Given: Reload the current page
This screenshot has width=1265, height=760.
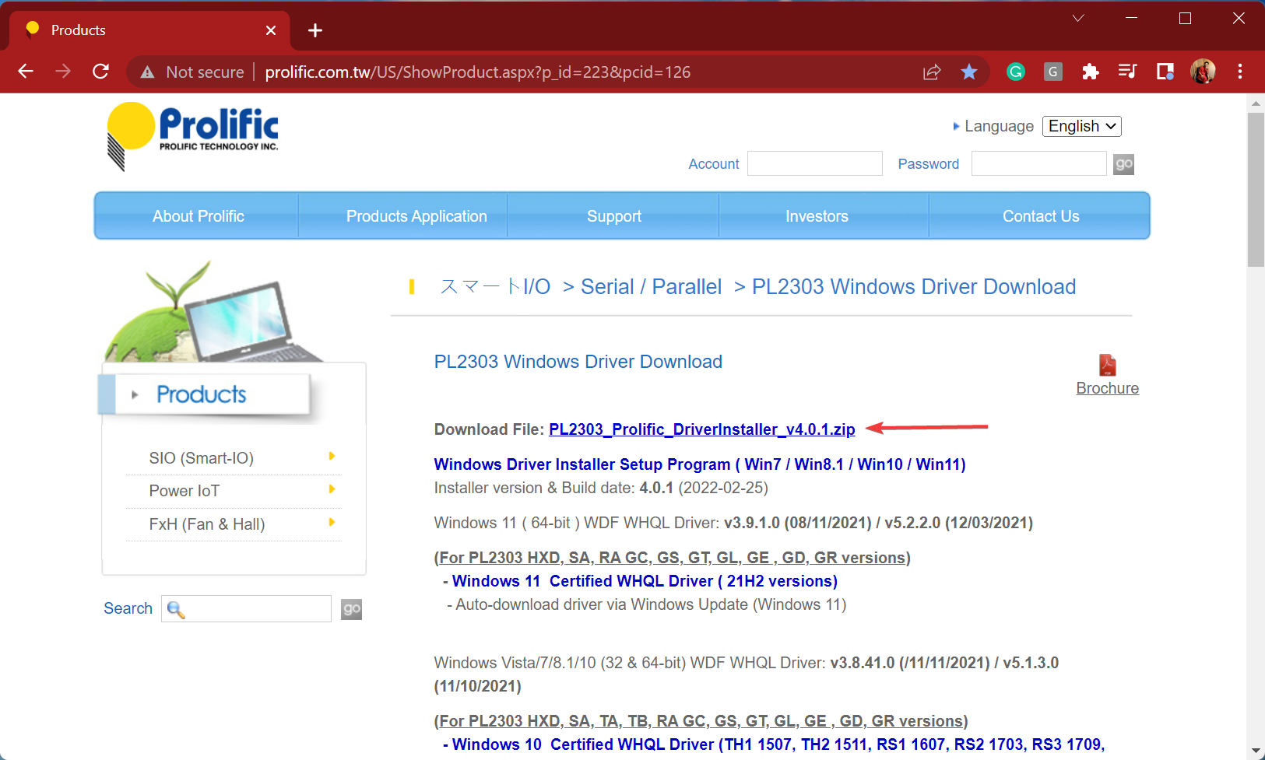Looking at the screenshot, I should [x=100, y=72].
